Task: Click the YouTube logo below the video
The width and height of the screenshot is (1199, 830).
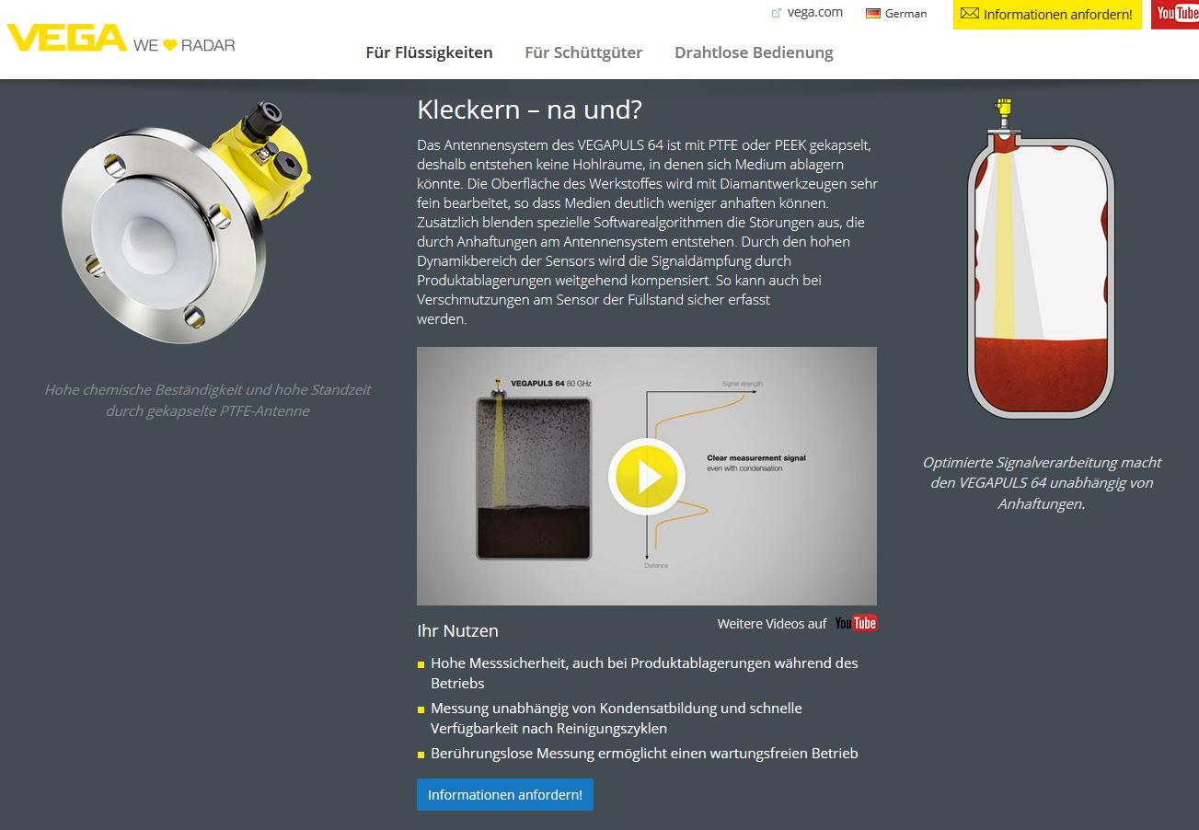Action: coord(856,623)
